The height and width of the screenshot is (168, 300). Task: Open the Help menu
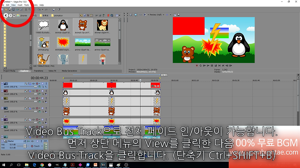pyautogui.click(x=42, y=5)
